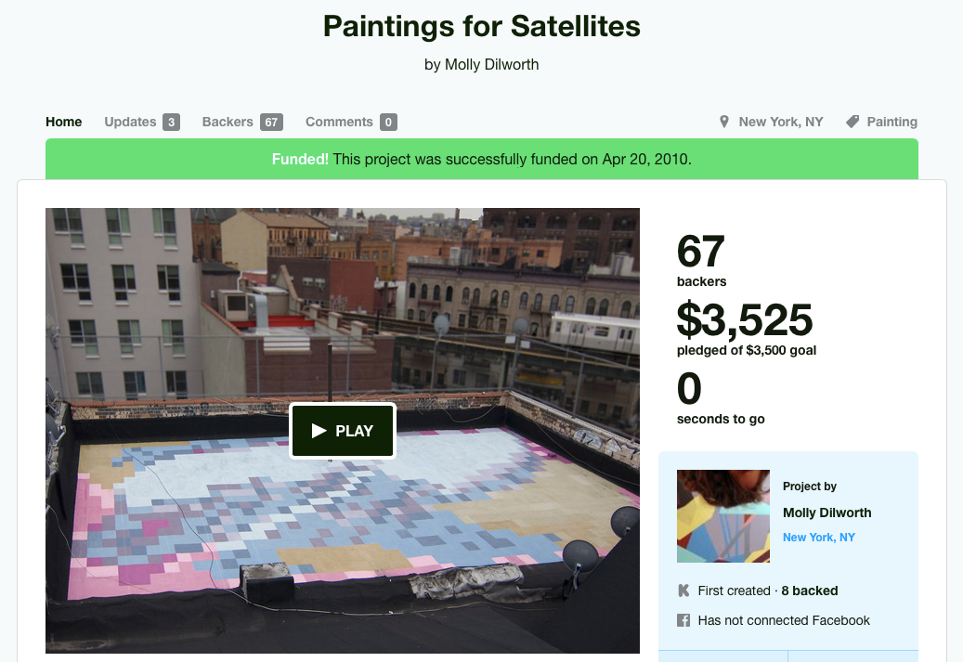Screen dimensions: 963x662
Task: Switch to the Updates tab
Action: 130,122
